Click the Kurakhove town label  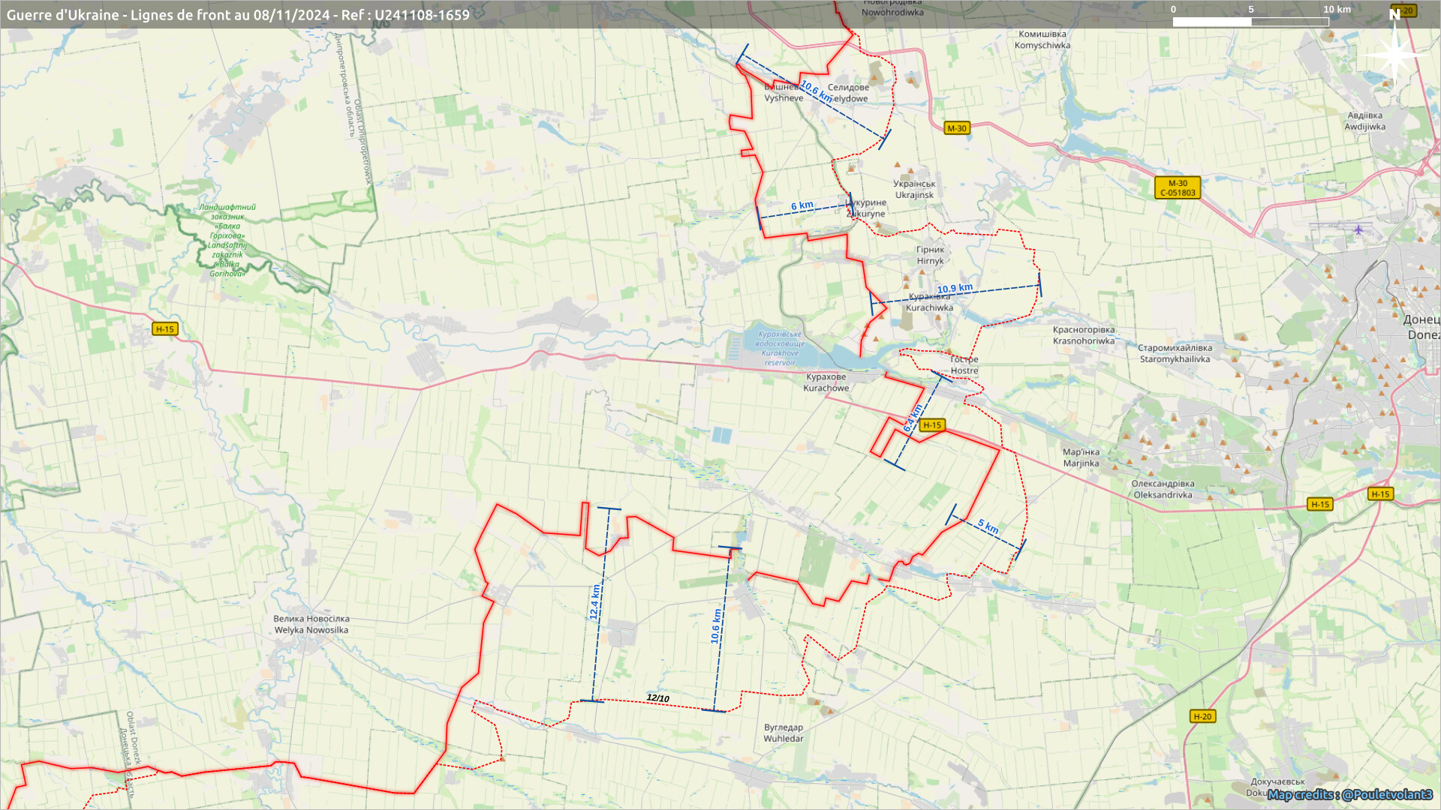826,382
